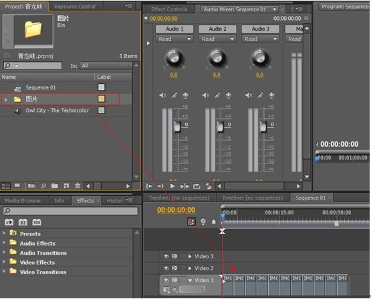Click the trash Clear icon in Project panel

pyautogui.click(x=78, y=186)
